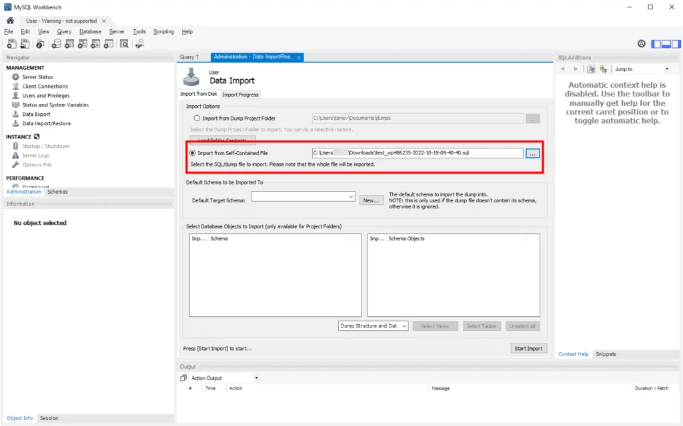Create a new stored procedure
This screenshot has width=683, height=426.
[x=94, y=43]
